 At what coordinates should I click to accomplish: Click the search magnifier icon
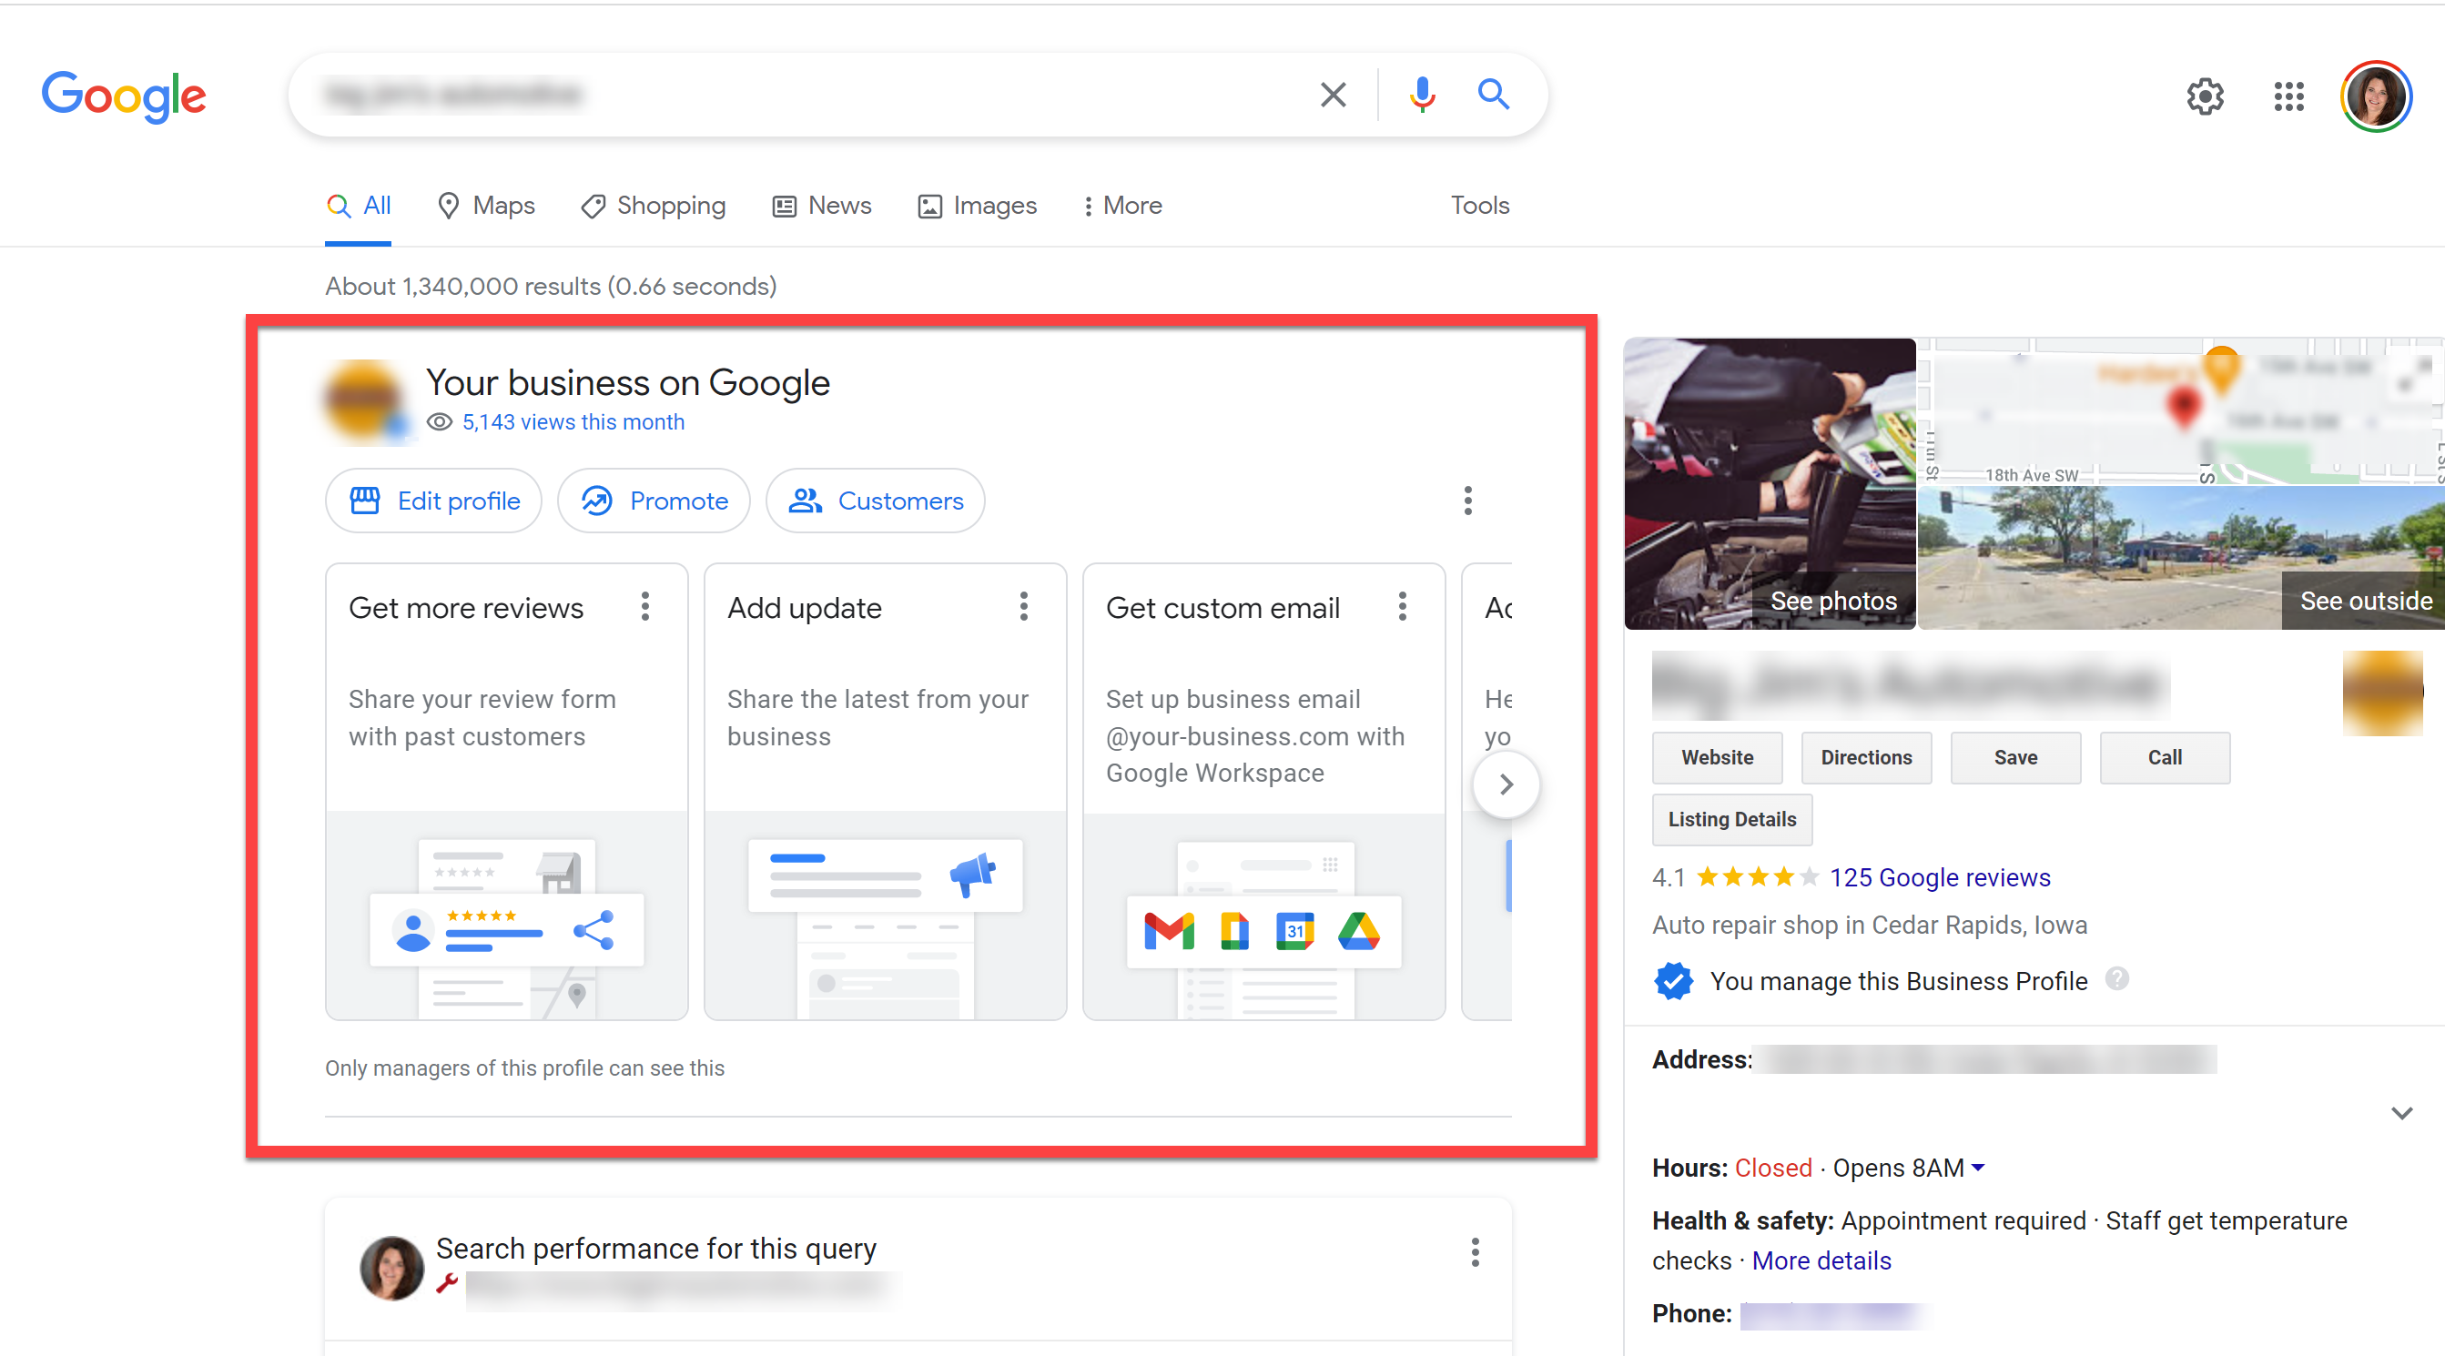(1492, 95)
